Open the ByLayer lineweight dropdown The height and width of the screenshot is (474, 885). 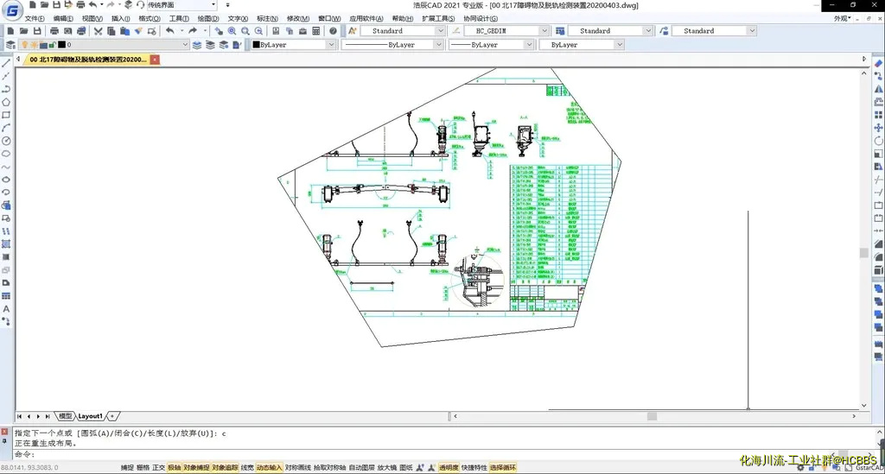pyautogui.click(x=492, y=45)
